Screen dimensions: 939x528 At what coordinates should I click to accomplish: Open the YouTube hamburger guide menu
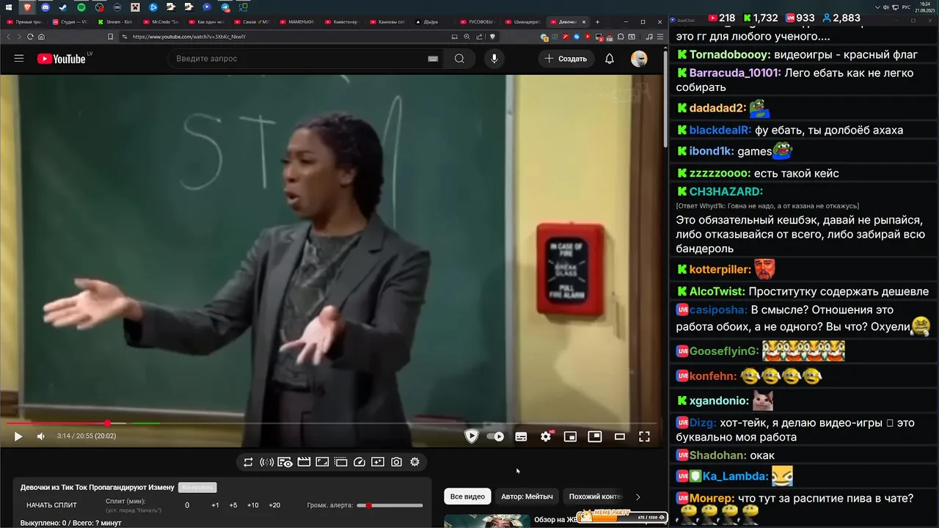point(19,59)
